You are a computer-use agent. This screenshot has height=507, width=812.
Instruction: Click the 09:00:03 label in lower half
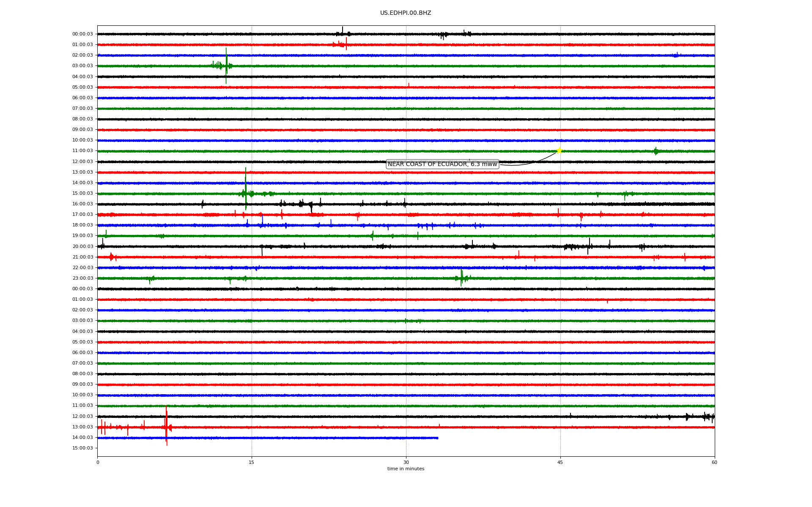[x=82, y=384]
